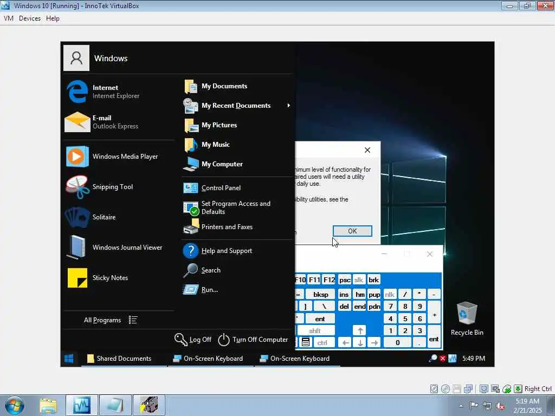Click OK in the dialog
Image resolution: width=555 pixels, height=416 pixels.
[x=352, y=231]
